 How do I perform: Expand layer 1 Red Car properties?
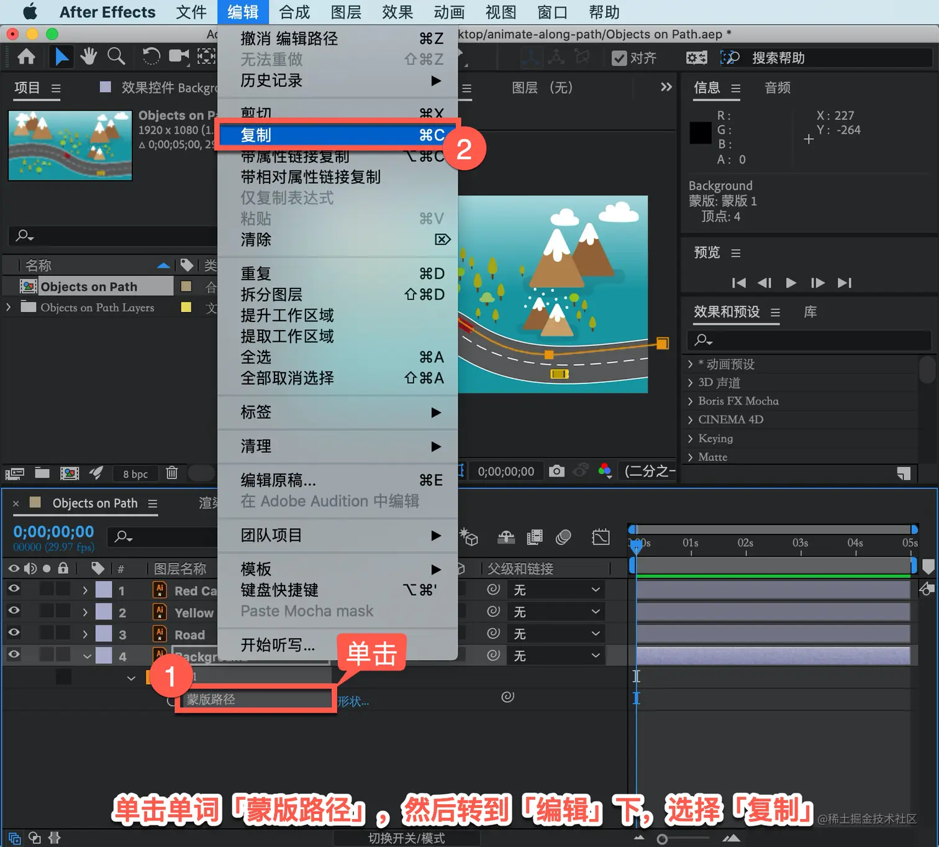(85, 590)
